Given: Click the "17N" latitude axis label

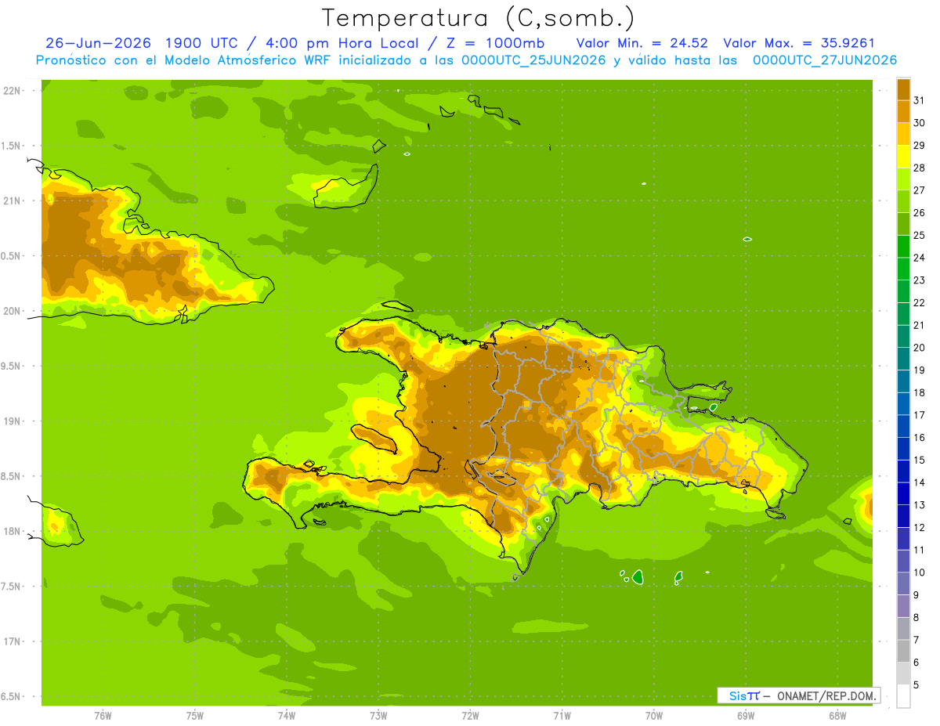Looking at the screenshot, I should [12, 641].
